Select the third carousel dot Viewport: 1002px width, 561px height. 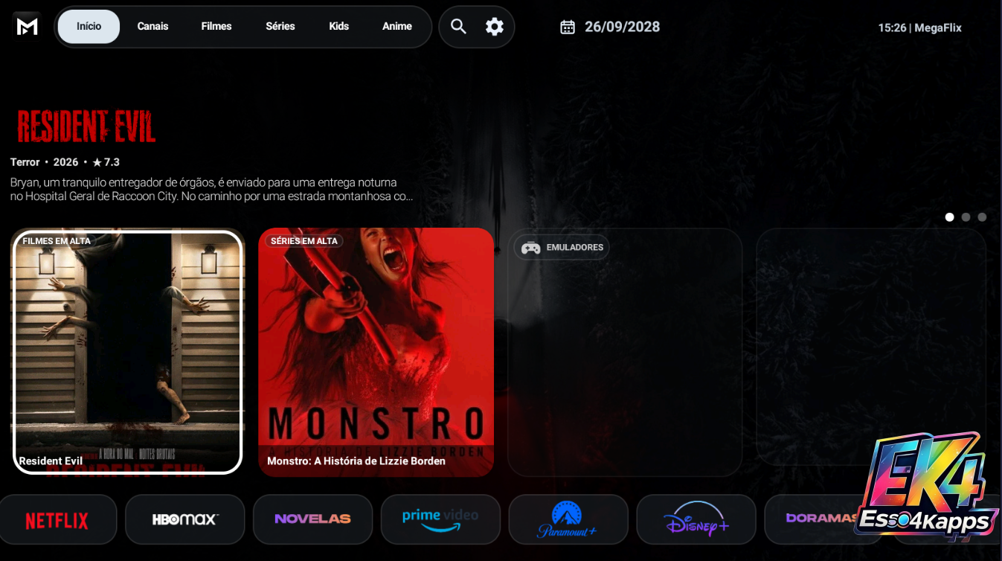point(982,217)
